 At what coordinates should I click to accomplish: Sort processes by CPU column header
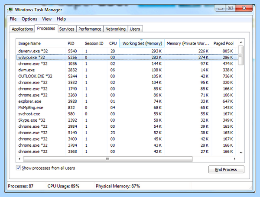[x=113, y=43]
